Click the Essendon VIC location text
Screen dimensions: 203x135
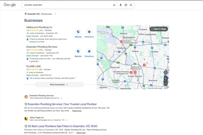point(34,14)
